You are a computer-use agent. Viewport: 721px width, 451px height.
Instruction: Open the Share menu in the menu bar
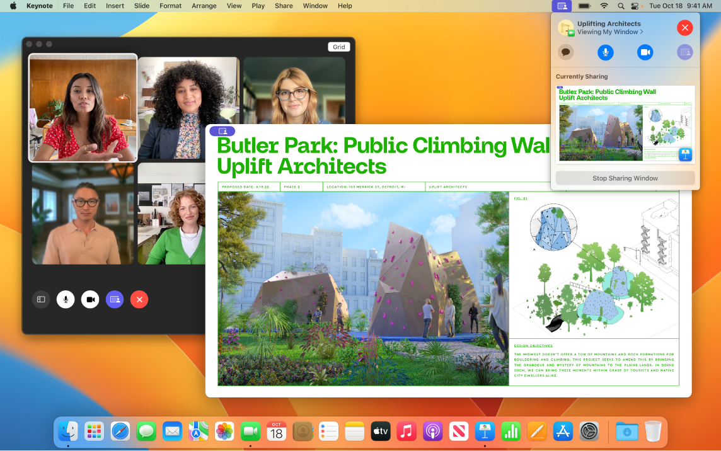click(x=284, y=6)
